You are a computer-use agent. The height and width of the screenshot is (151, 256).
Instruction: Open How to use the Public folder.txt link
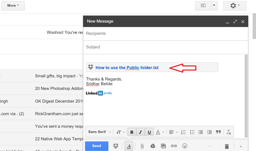click(x=127, y=67)
